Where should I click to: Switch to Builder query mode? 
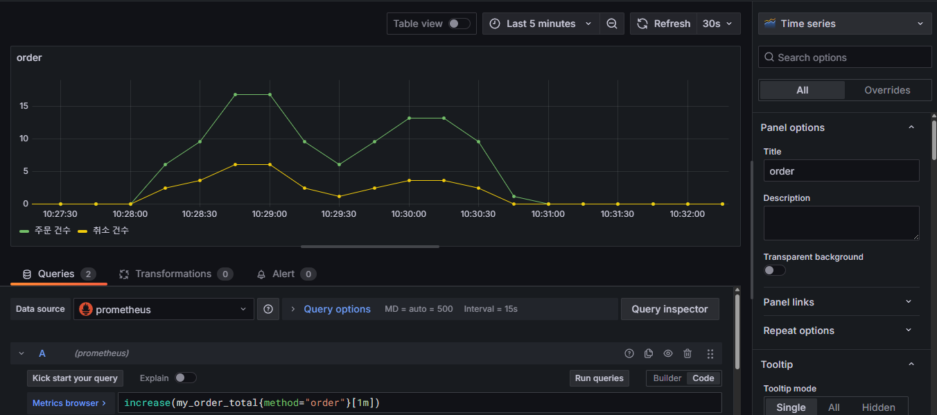click(667, 378)
